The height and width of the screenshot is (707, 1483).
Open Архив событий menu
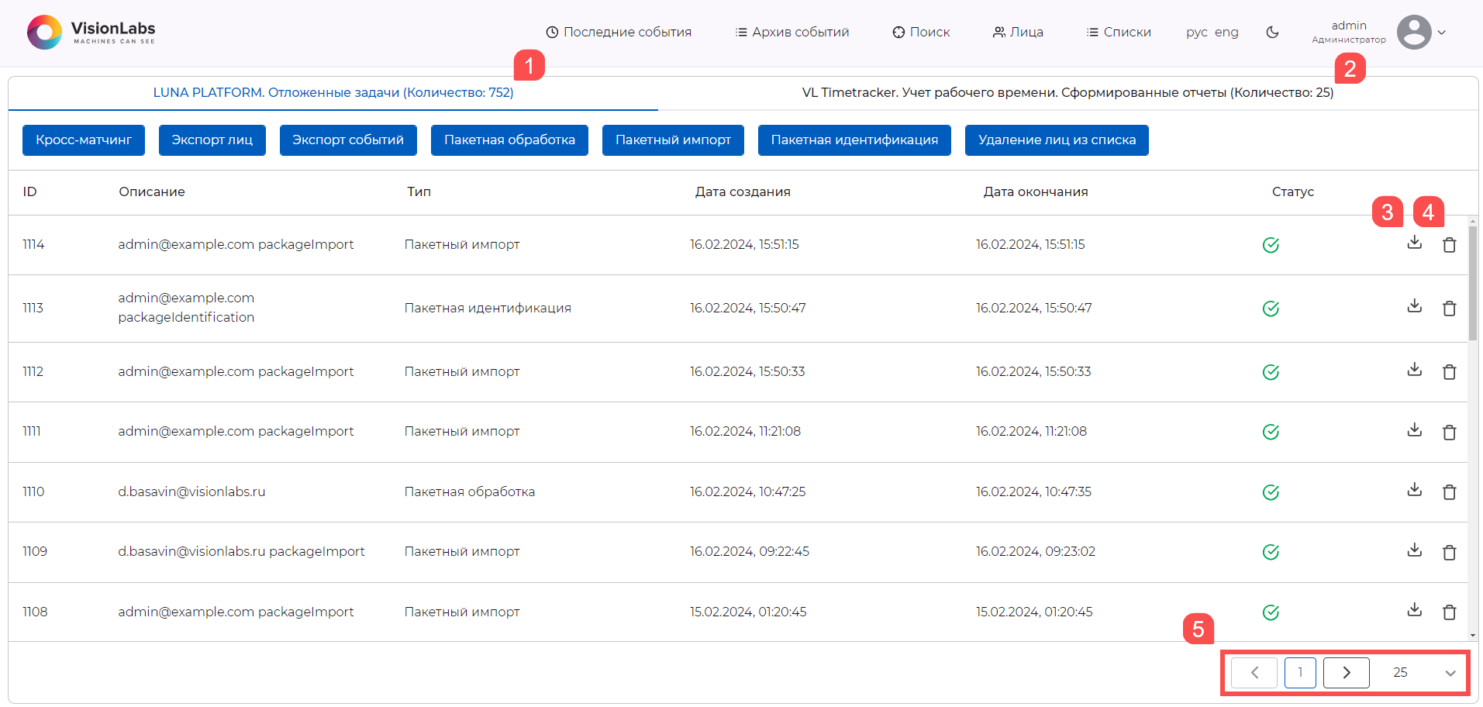point(792,33)
